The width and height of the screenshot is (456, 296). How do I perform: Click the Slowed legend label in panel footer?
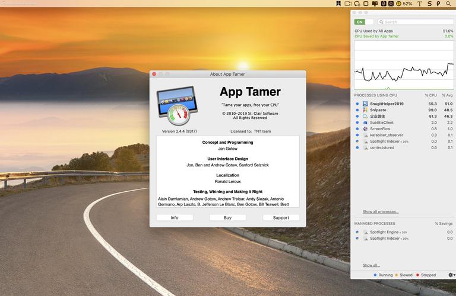[x=406, y=275]
